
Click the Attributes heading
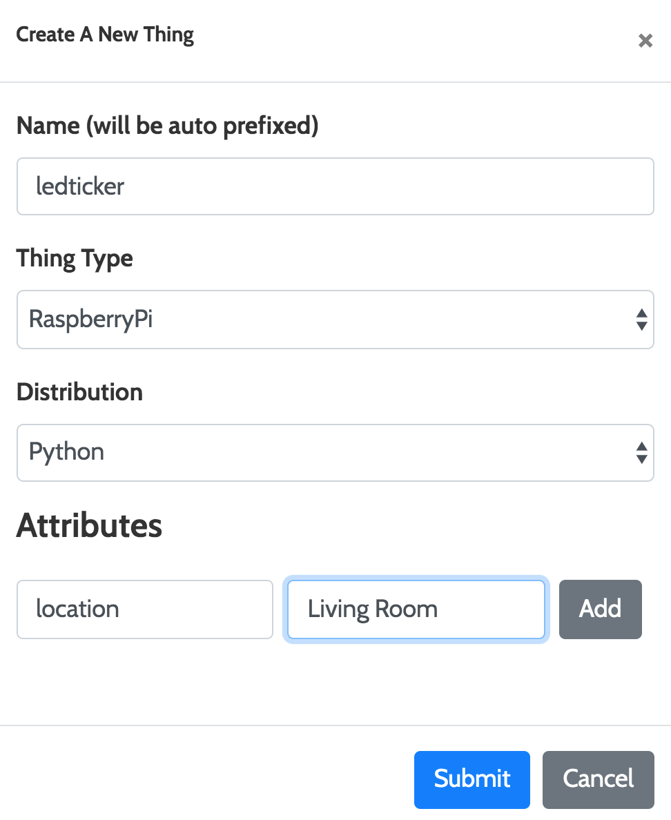point(90,525)
